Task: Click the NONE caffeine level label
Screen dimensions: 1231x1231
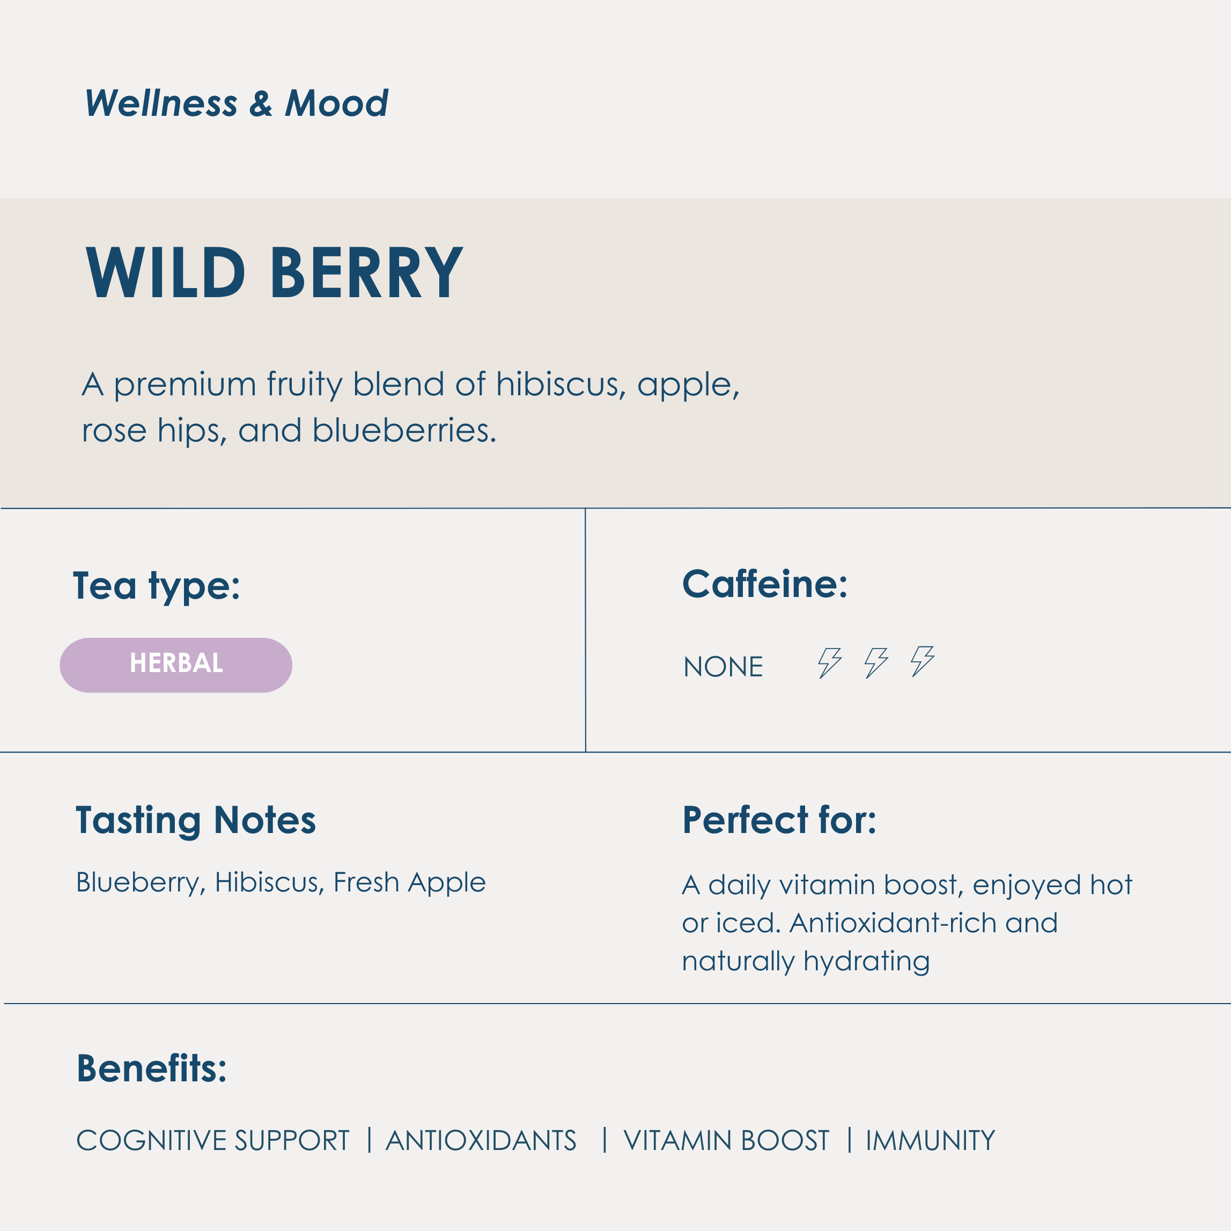Action: pyautogui.click(x=723, y=667)
